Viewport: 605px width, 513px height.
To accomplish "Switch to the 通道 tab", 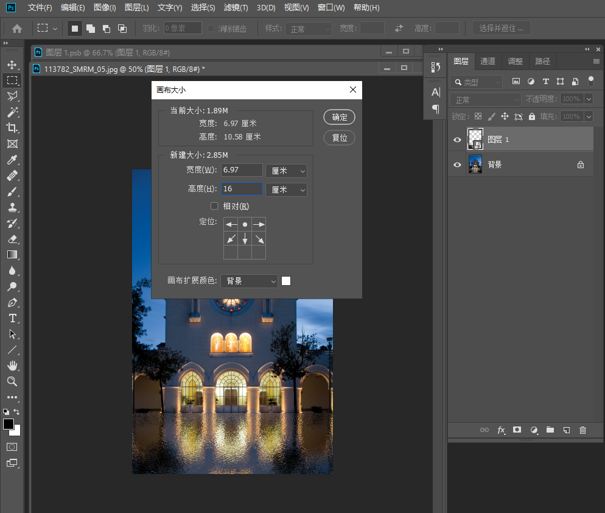I will (488, 61).
